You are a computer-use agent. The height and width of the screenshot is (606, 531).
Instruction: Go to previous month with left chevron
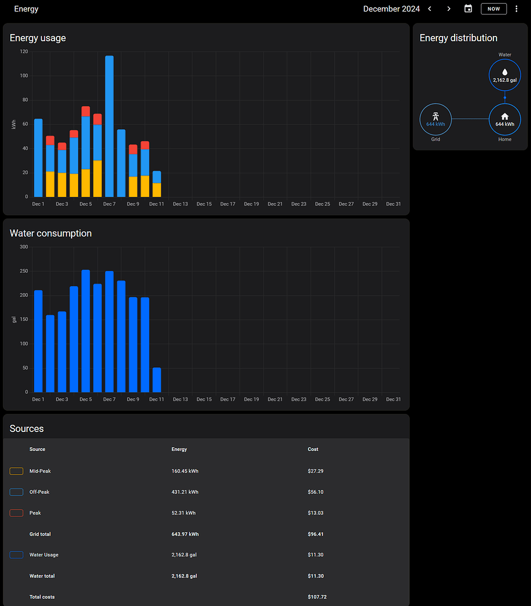[x=430, y=9]
